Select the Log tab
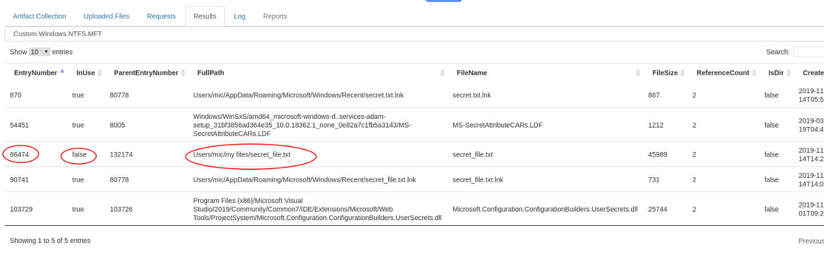 [240, 16]
